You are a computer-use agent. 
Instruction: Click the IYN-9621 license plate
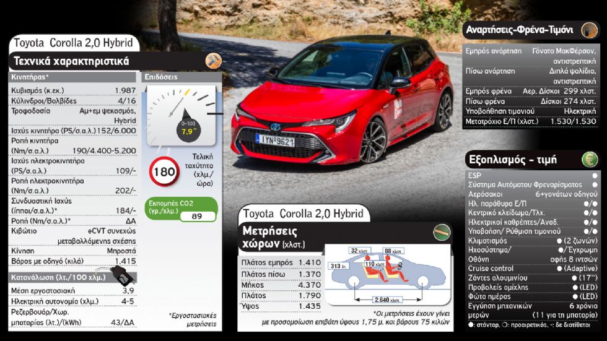tap(275, 140)
